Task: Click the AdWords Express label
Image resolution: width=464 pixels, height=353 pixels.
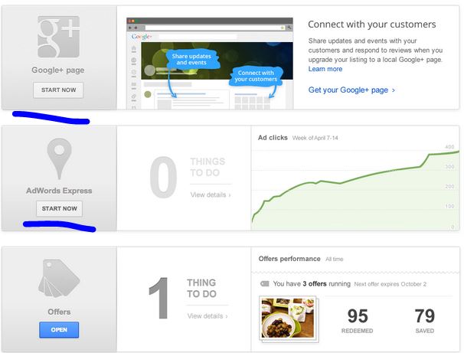Action: pos(59,191)
